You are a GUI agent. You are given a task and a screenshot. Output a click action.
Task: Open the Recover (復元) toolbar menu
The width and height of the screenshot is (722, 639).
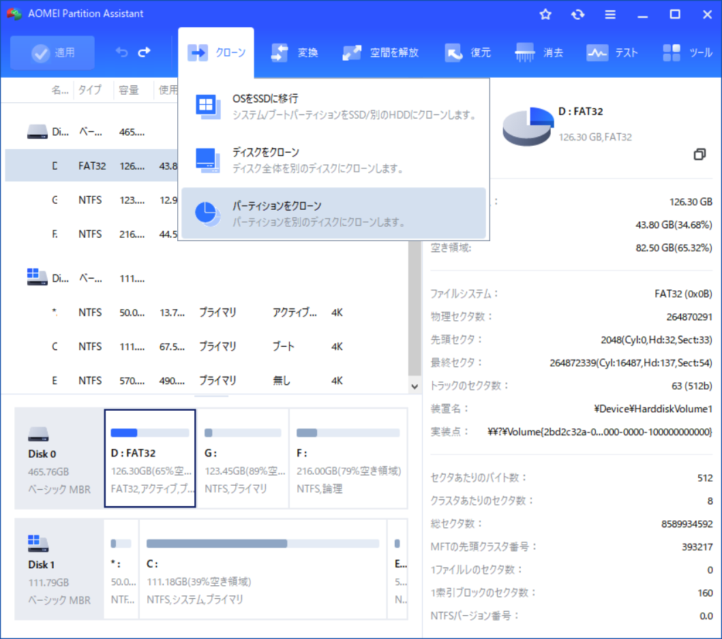tap(468, 52)
